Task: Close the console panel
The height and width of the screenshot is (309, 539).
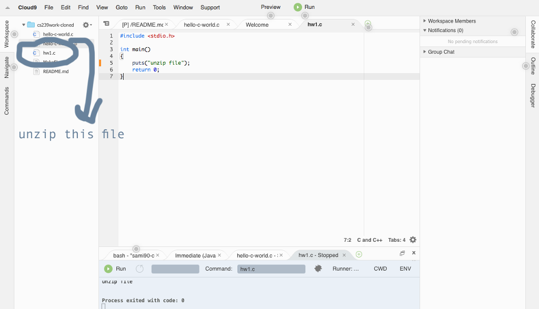Action: pyautogui.click(x=414, y=253)
